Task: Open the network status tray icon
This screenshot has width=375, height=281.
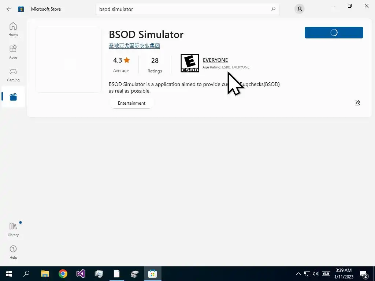Action: (x=307, y=274)
